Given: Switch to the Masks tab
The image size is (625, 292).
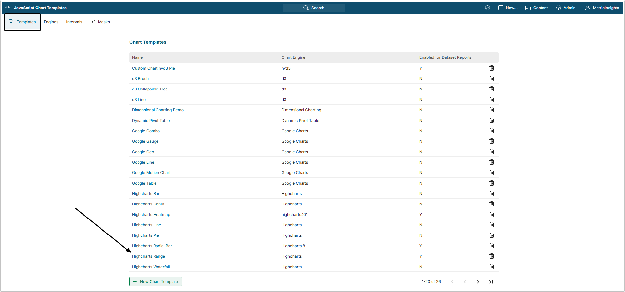Looking at the screenshot, I should pos(100,22).
